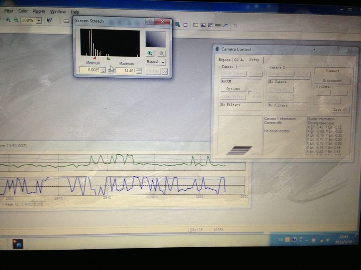Select the Setup tab
Screen dimensions: 361x270
(x=254, y=59)
